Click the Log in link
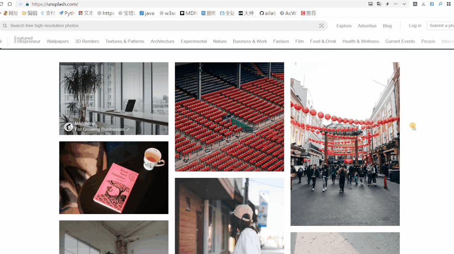Screen dimensions: 454x254 pos(415,26)
